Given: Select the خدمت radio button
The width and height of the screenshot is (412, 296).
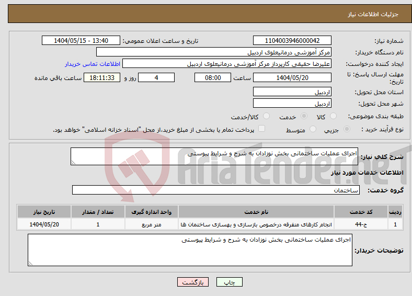Looking at the screenshot, I should (x=304, y=116).
